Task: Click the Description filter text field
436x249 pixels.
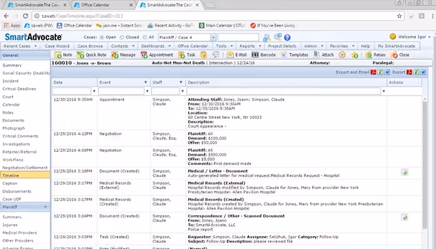Action: point(283,91)
